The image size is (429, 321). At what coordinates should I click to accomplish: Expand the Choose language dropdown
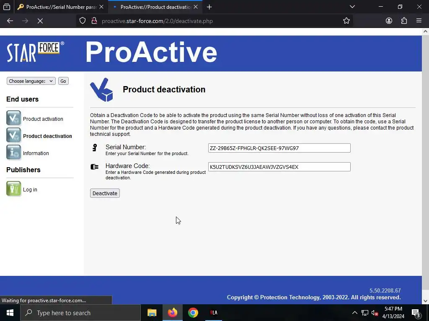coord(31,81)
